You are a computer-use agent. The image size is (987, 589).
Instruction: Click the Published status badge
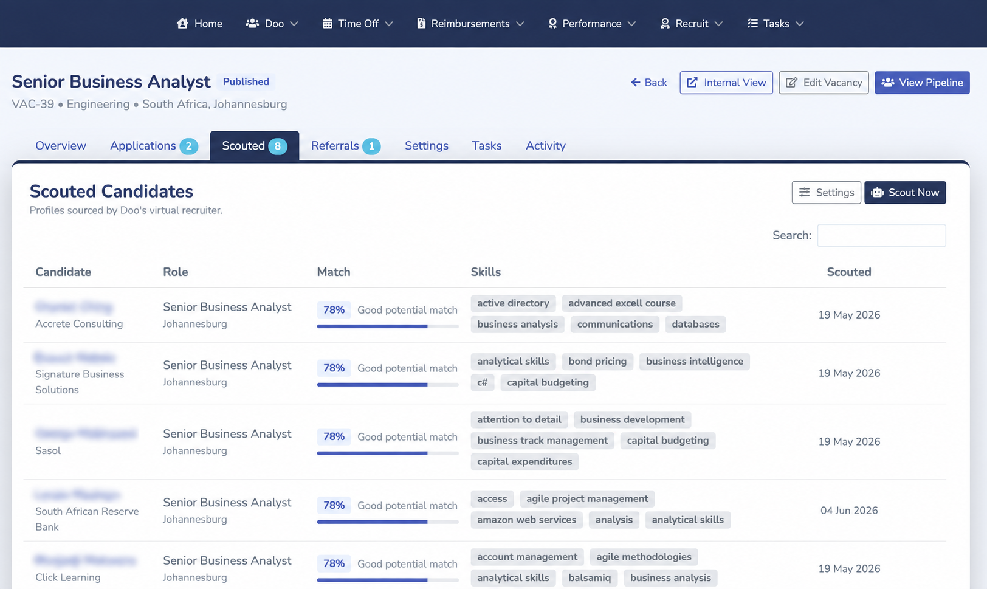(246, 82)
